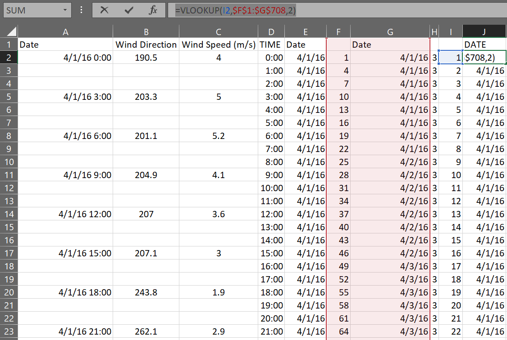Image resolution: width=507 pixels, height=340 pixels.
Task: Select row 14 header
Action: pyautogui.click(x=9, y=214)
